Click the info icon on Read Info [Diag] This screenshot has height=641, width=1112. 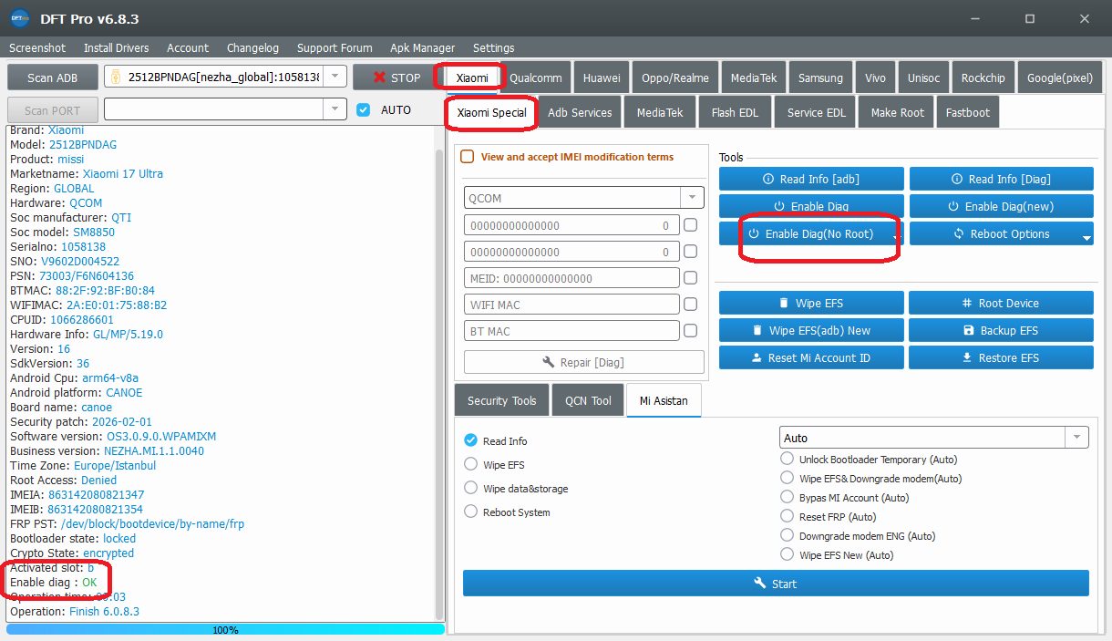coord(956,180)
